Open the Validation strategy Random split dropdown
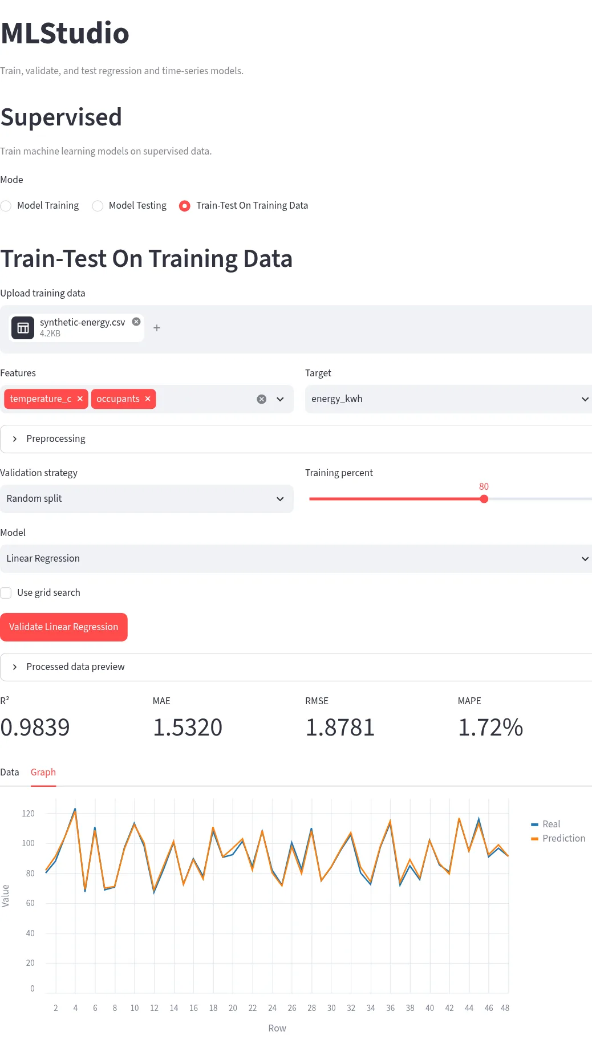The image size is (592, 1048). tap(147, 499)
